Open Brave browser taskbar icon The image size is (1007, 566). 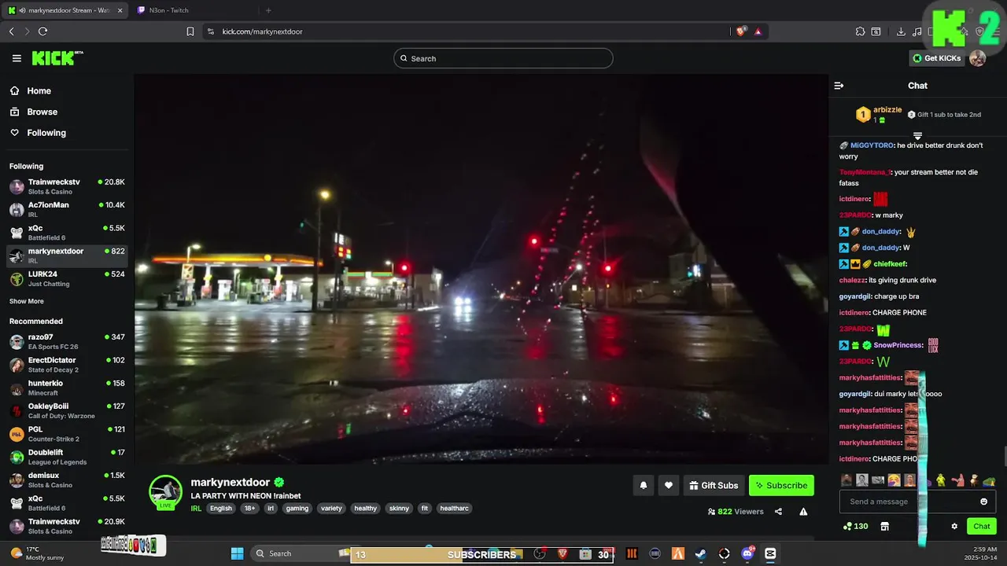pos(563,553)
